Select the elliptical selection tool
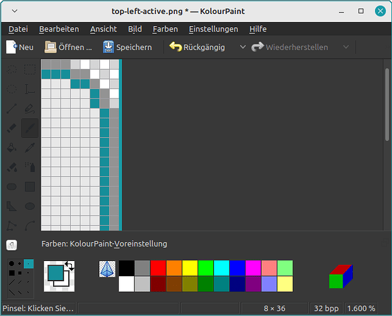392x316 pixels. [11, 89]
